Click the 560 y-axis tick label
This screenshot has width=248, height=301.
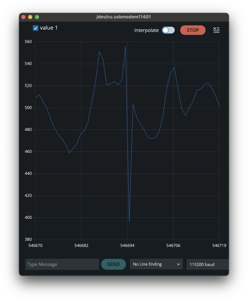pyautogui.click(x=28, y=42)
